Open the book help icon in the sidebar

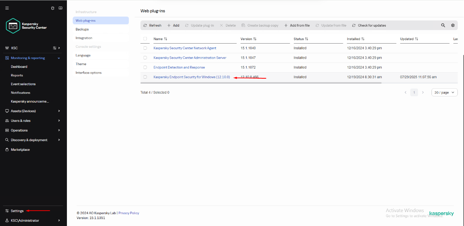60,8
